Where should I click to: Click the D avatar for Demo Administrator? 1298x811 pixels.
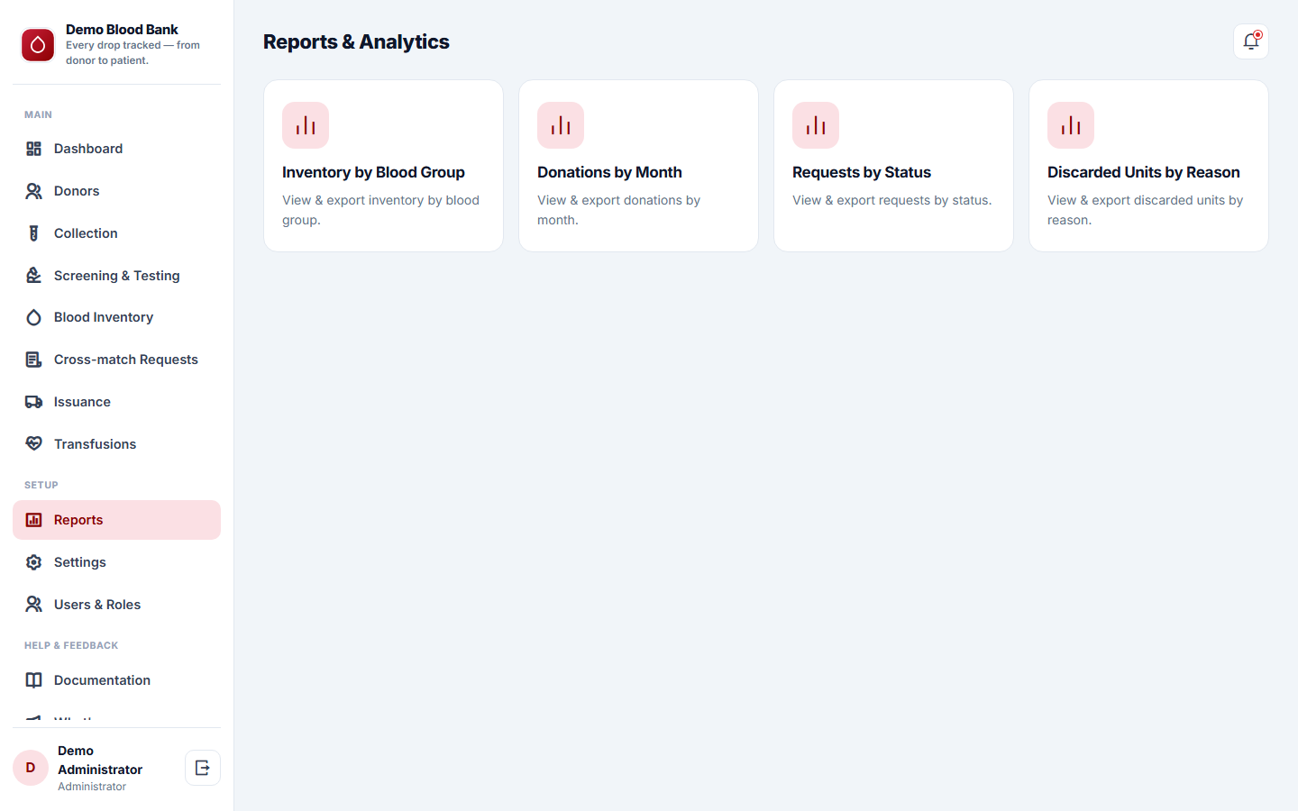click(x=31, y=768)
